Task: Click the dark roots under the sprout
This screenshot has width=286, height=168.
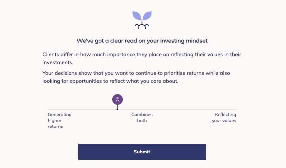Action: pos(142,26)
